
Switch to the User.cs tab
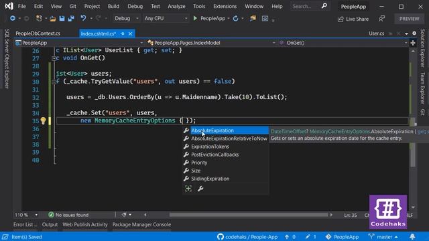click(376, 33)
